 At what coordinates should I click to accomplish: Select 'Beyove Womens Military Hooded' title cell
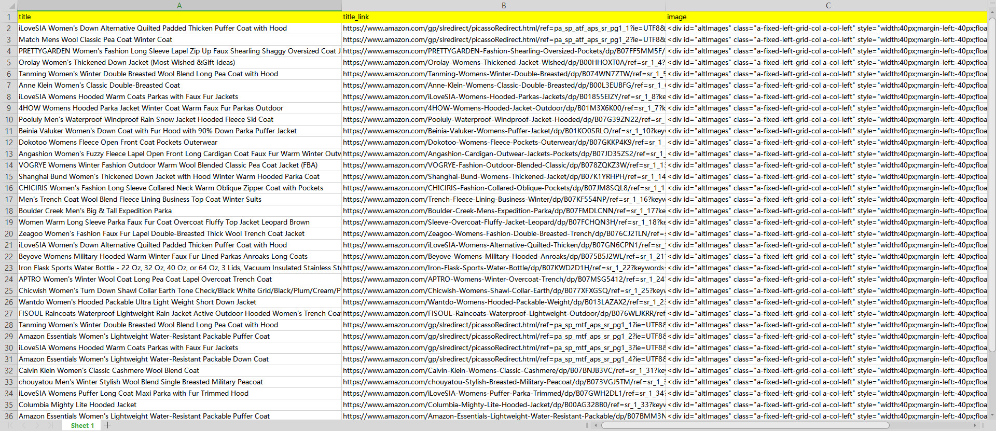pos(179,256)
